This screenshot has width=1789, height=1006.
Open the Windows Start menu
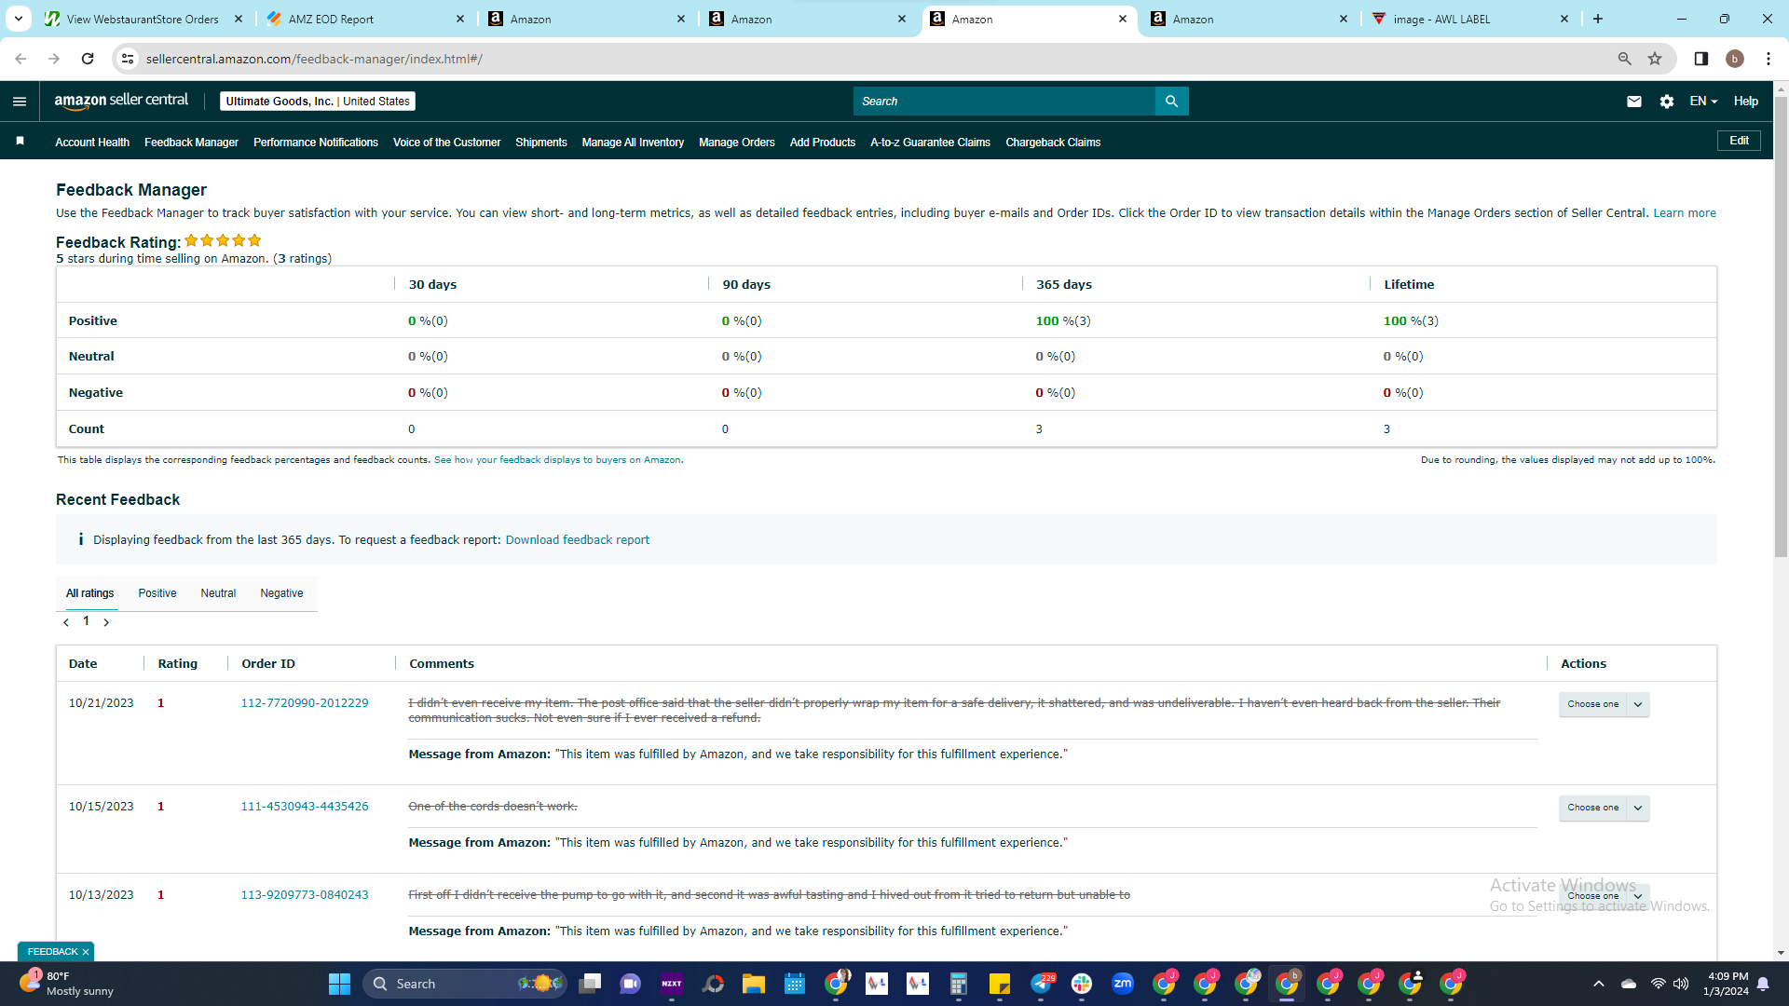point(339,984)
